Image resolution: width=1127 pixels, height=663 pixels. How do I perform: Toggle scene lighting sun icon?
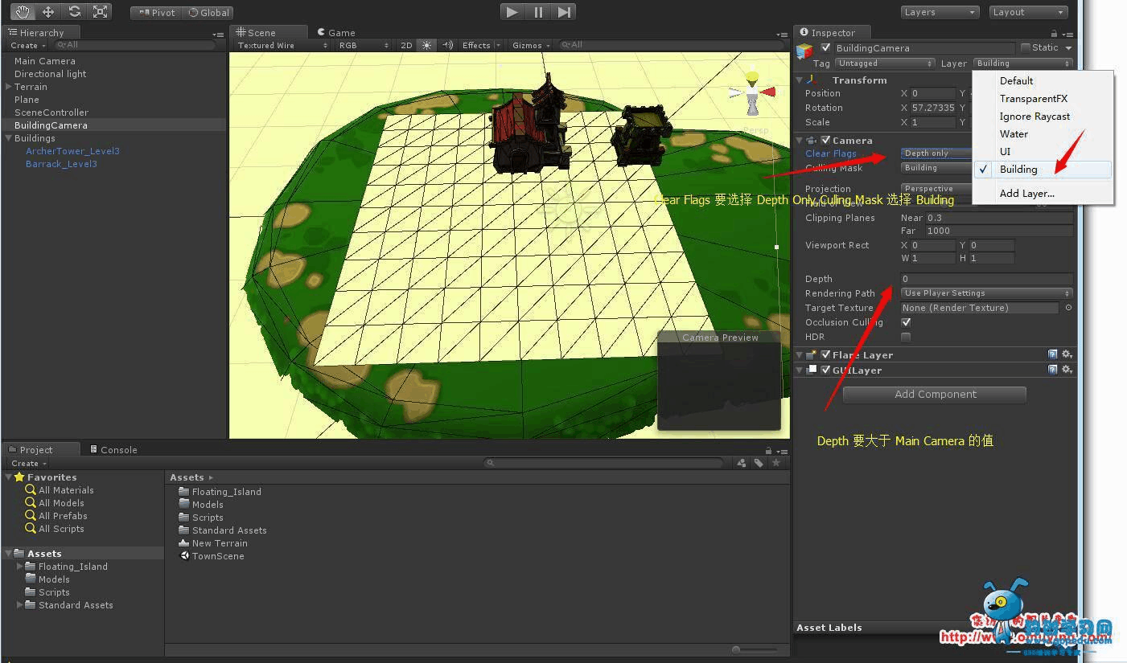click(x=426, y=46)
